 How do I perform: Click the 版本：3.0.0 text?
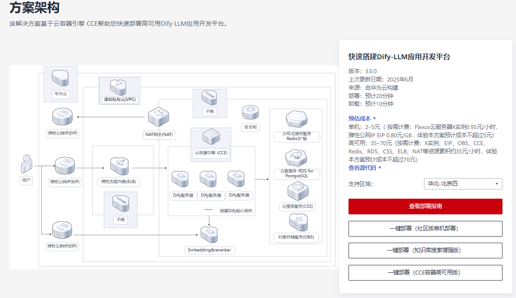click(x=362, y=71)
